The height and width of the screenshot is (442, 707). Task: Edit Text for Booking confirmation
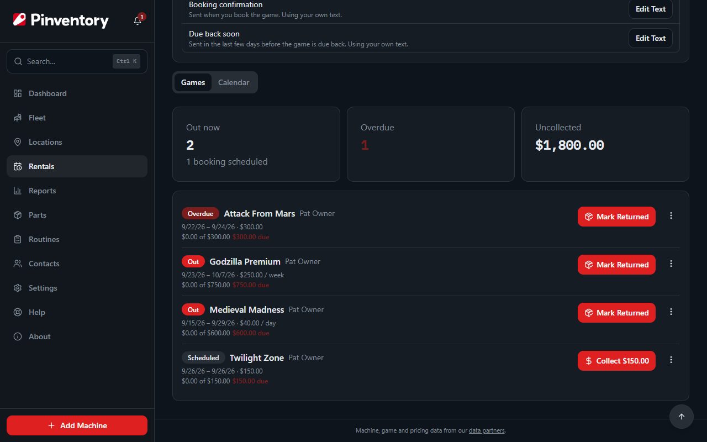click(x=651, y=9)
